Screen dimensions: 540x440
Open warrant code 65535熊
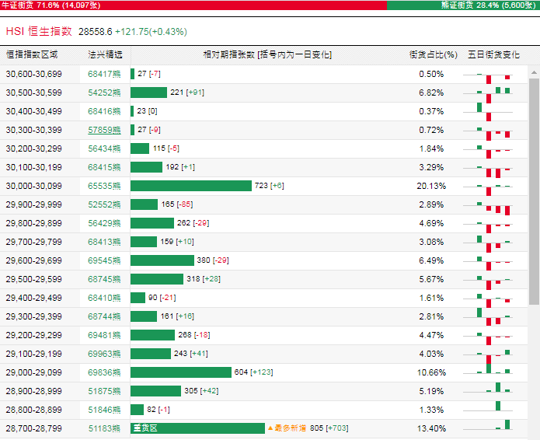point(104,186)
